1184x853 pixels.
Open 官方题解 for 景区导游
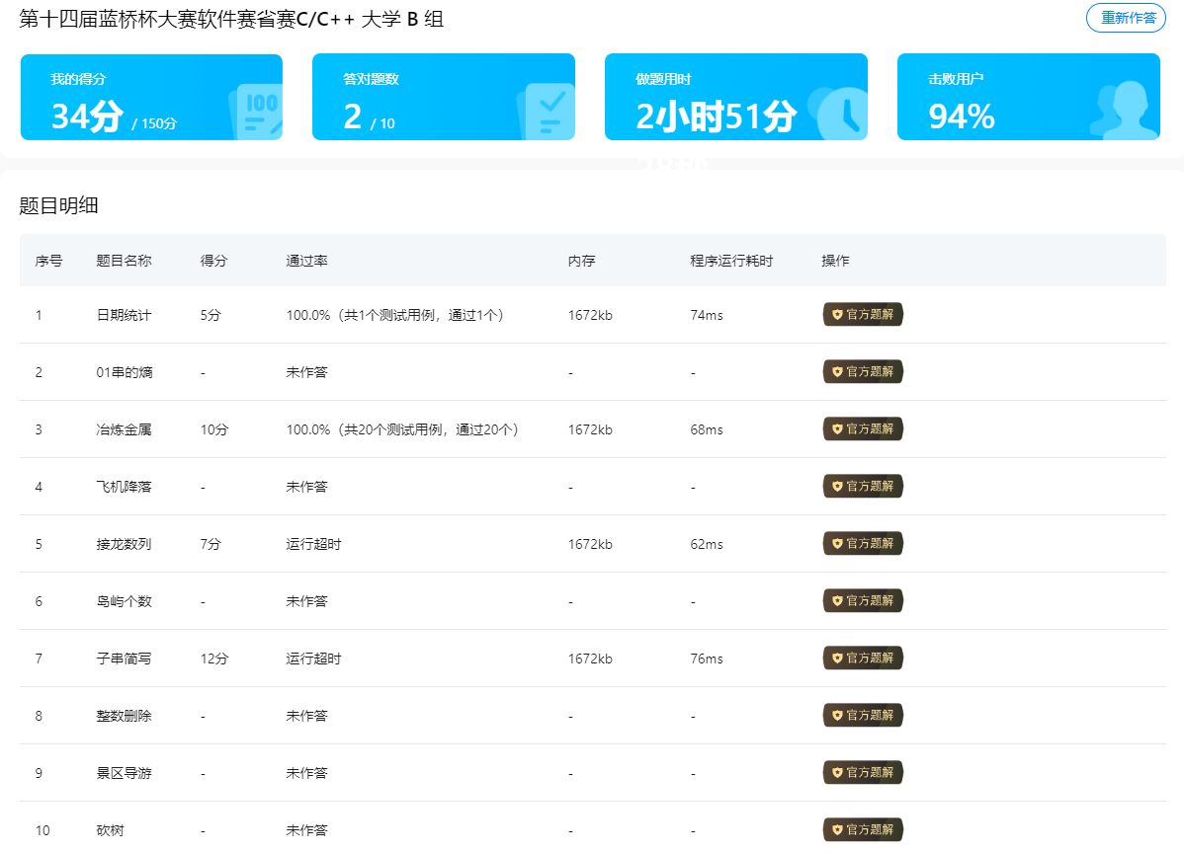click(x=863, y=773)
